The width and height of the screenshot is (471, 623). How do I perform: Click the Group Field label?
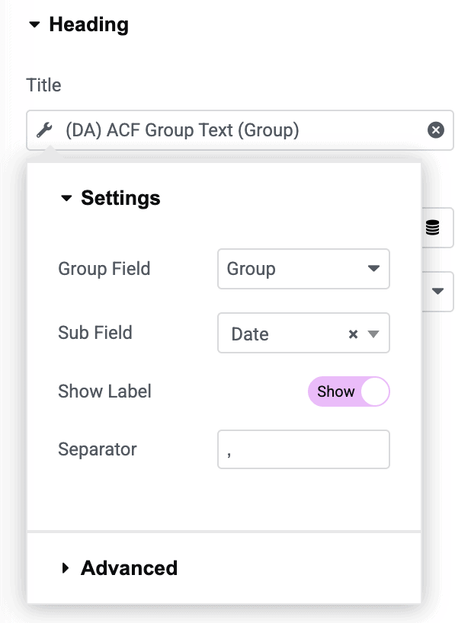point(104,269)
